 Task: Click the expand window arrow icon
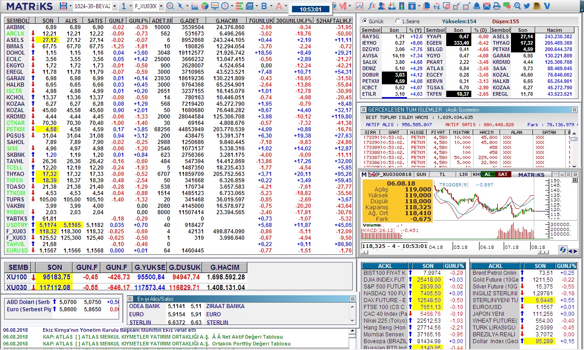click(x=467, y=6)
